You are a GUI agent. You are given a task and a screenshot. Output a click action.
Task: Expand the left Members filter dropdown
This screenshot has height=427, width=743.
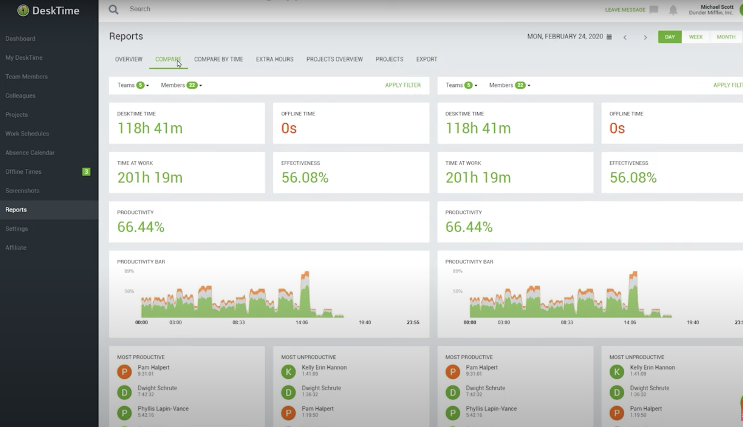click(181, 85)
